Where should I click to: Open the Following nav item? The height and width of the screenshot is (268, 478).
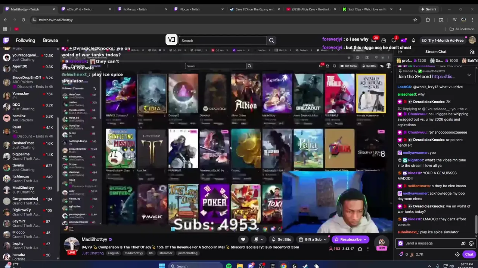pyautogui.click(x=25, y=40)
